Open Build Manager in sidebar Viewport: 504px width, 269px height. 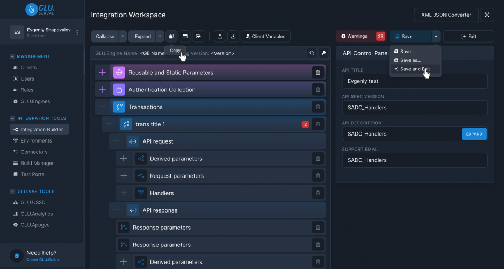tap(37, 163)
